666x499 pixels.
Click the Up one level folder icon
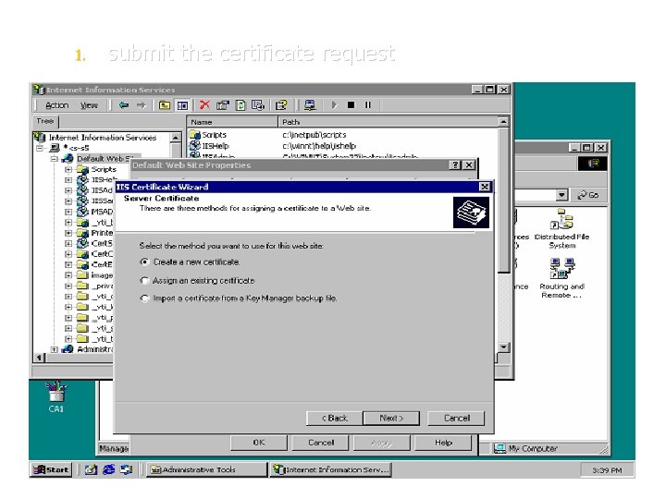(164, 104)
